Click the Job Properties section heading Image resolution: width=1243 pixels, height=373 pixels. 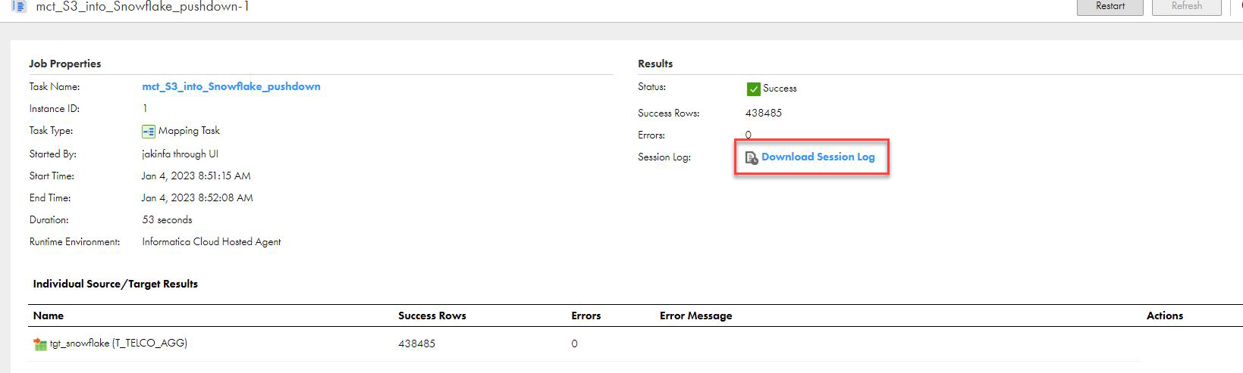64,64
